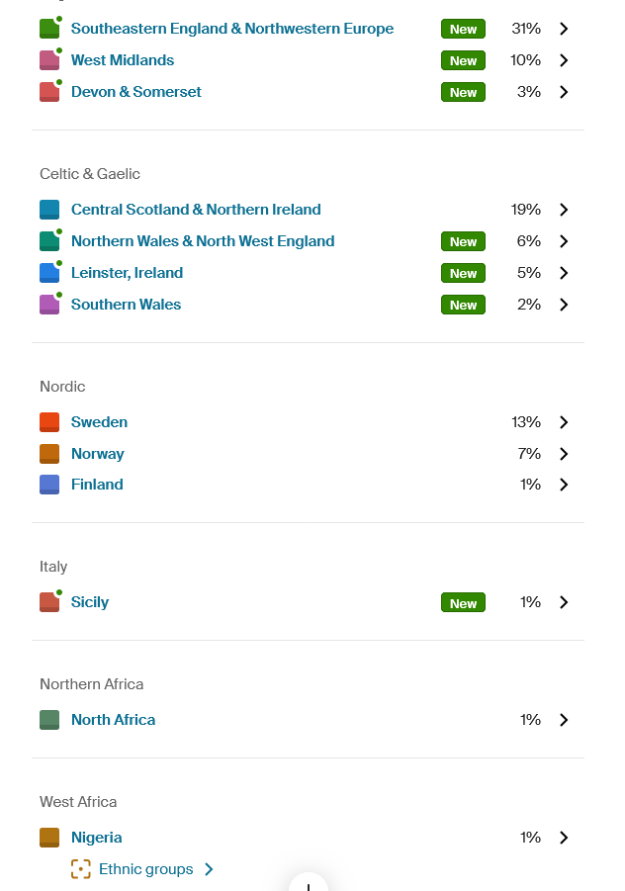Click the New badge for Southern Wales
The height and width of the screenshot is (891, 625).
(463, 306)
